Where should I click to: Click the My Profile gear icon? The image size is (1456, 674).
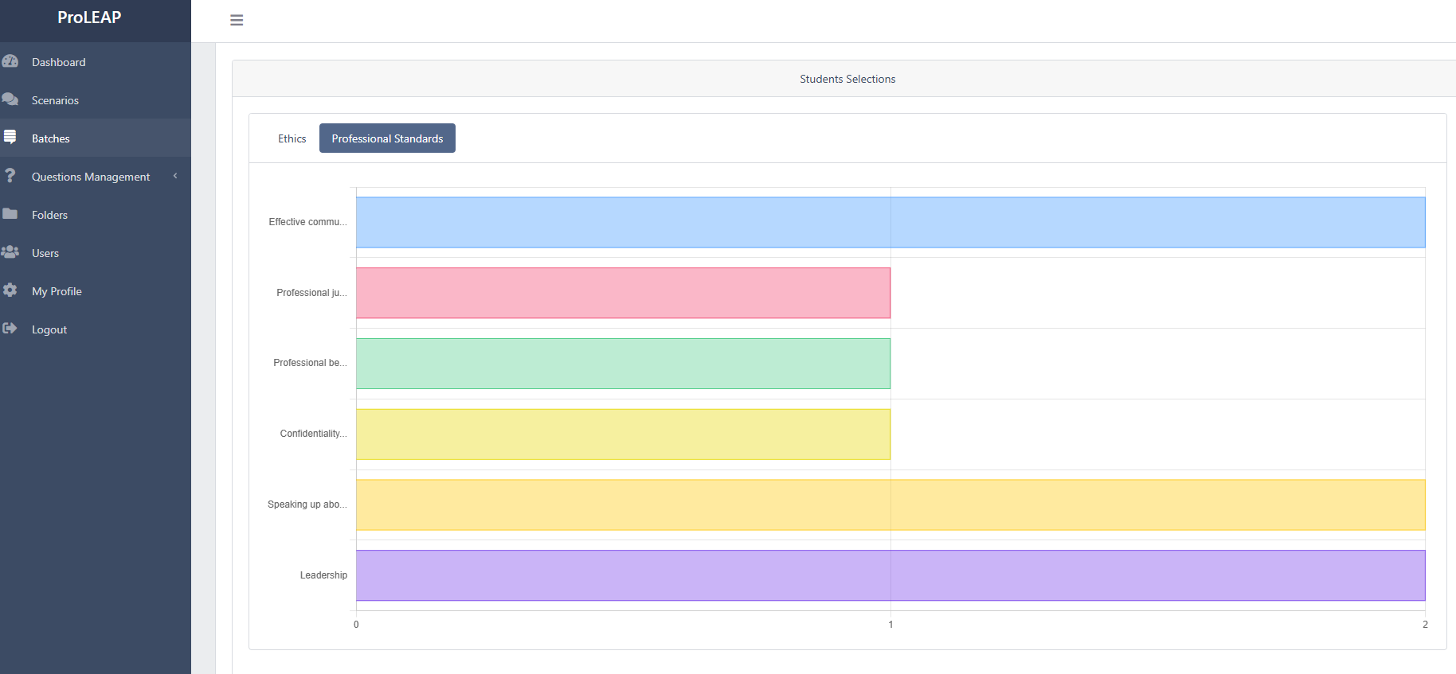click(10, 290)
